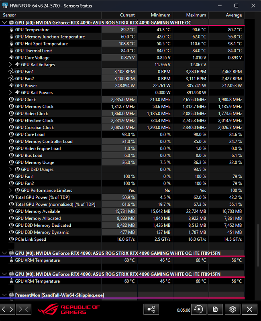Image resolution: width=261 pixels, height=321 pixels.
Task: Click the Minimum column header
Action: (x=155, y=15)
